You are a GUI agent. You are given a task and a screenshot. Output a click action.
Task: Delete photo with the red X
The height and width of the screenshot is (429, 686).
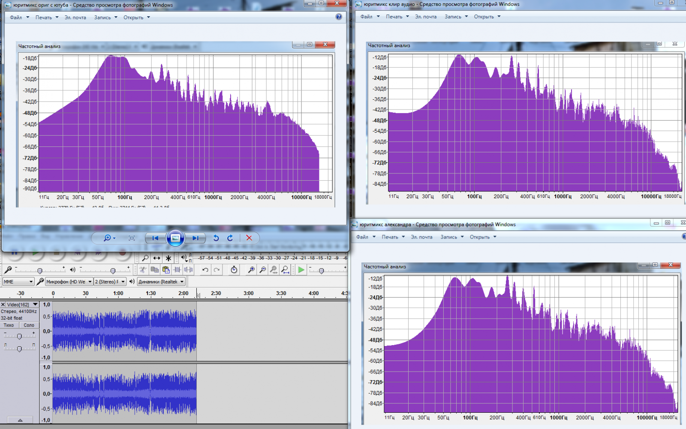(249, 238)
